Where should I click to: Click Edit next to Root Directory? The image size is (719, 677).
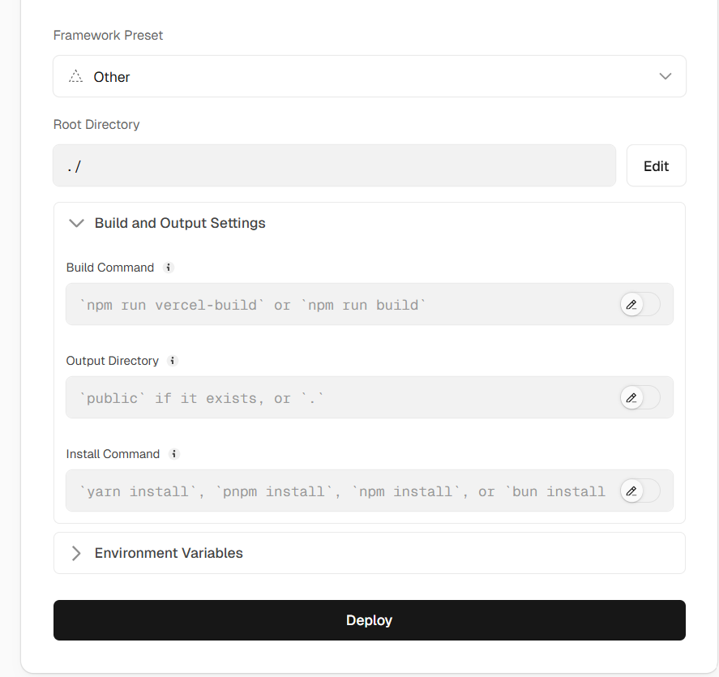pyautogui.click(x=656, y=166)
